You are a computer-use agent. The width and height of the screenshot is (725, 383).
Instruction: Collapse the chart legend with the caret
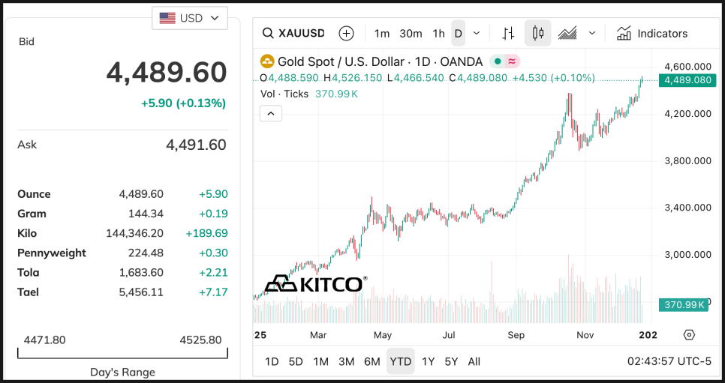tap(271, 113)
